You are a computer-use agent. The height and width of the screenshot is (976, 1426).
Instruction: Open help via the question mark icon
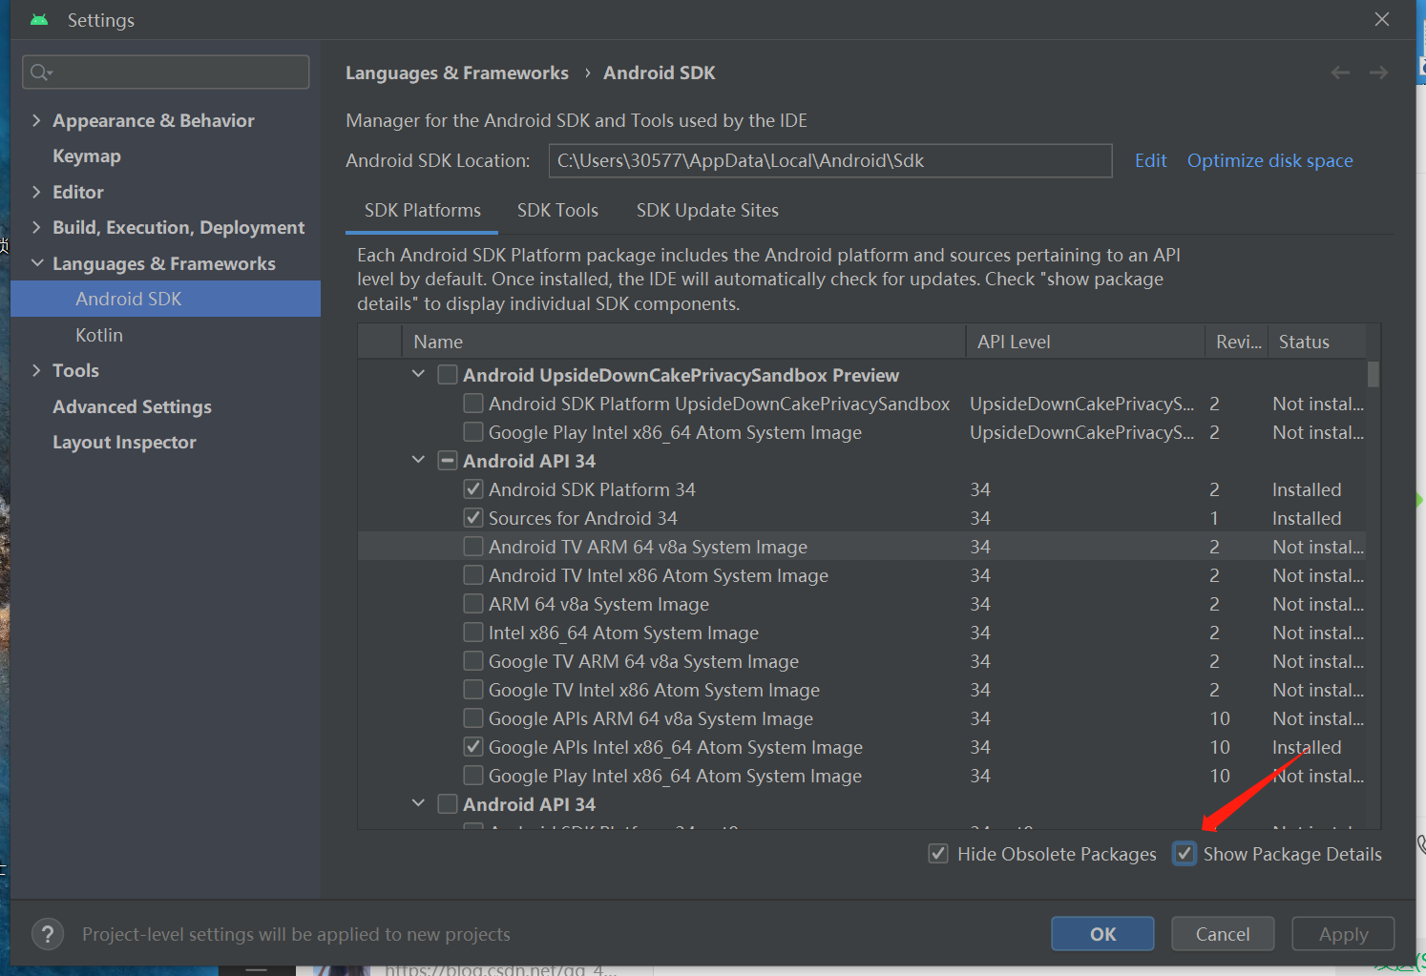(x=48, y=934)
